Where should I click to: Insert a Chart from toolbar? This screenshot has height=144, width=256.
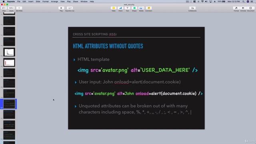click(120, 8)
